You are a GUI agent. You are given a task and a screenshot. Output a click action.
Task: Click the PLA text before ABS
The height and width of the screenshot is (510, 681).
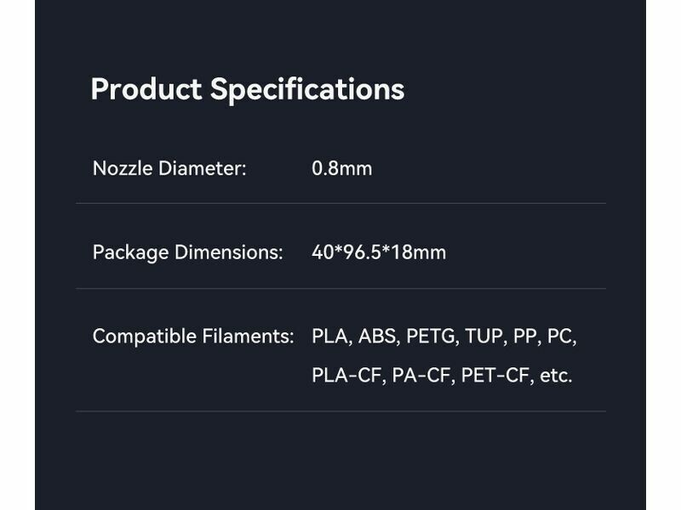click(x=331, y=336)
